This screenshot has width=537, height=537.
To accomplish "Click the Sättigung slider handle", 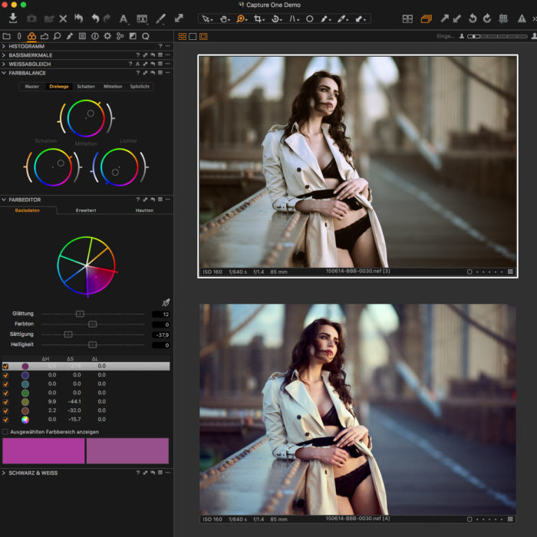I will (x=68, y=334).
